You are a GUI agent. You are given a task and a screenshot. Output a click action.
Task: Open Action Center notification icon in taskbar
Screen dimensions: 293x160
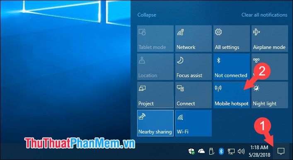pos(281,151)
